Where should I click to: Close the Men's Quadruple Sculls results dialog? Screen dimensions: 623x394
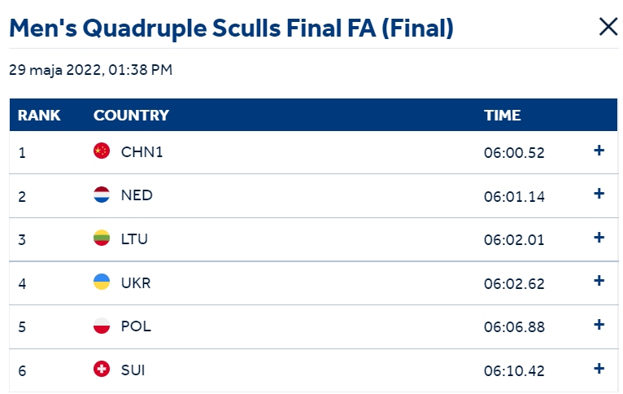(608, 27)
